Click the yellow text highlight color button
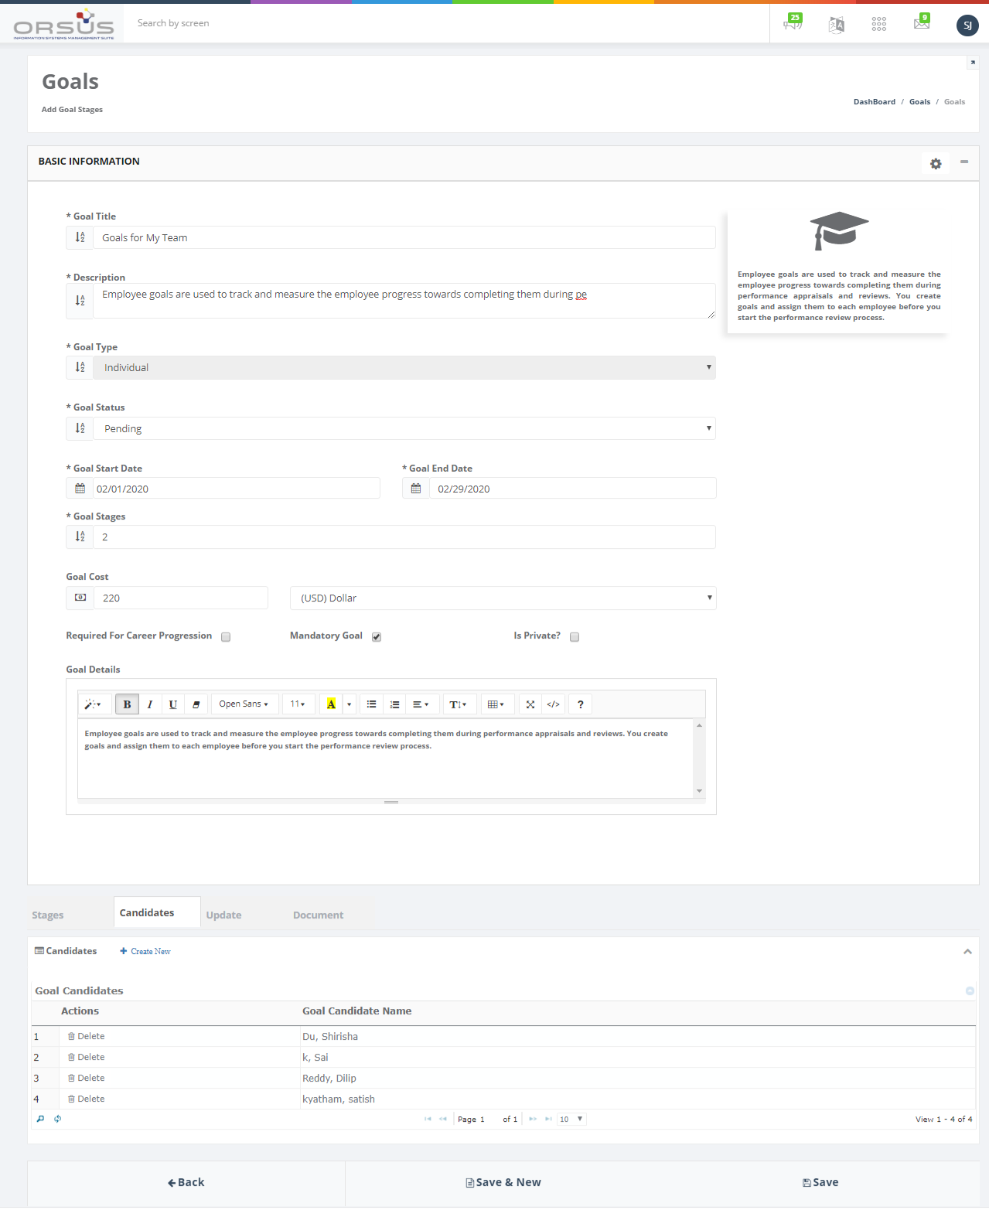 [x=331, y=704]
